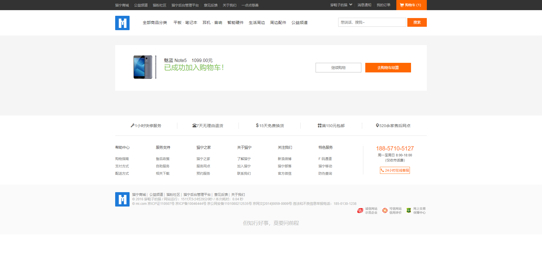Click the blue M logo in footer
The height and width of the screenshot is (264, 542).
(122, 199)
